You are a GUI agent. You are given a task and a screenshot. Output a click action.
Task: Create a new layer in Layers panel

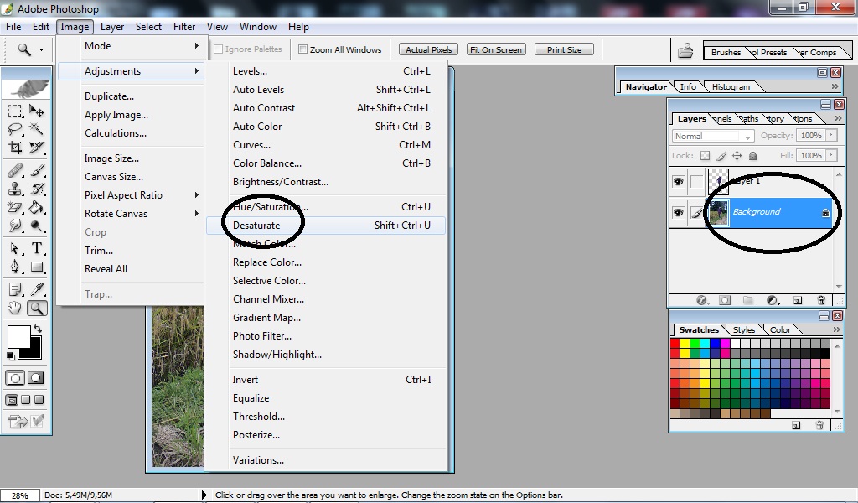pos(798,300)
